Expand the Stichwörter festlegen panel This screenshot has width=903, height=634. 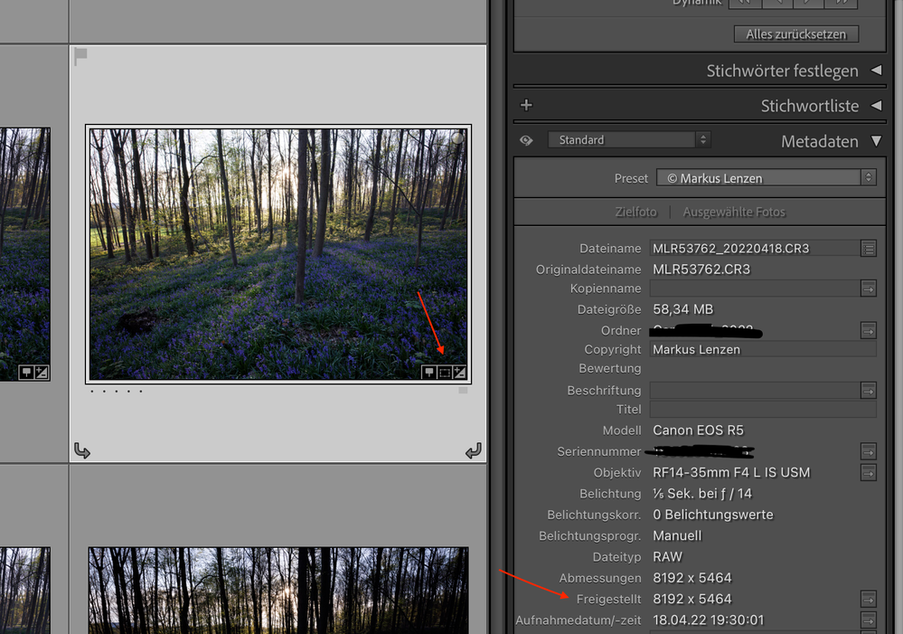pos(876,71)
